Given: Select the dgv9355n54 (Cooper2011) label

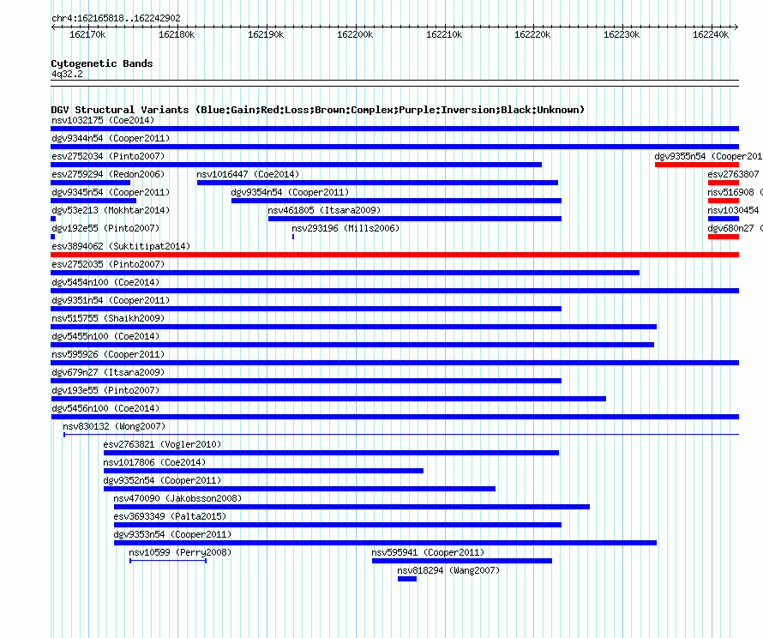Looking at the screenshot, I should coord(708,156).
